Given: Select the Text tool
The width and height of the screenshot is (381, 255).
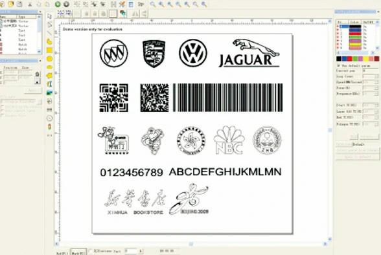Looking at the screenshot, I should pos(49,84).
